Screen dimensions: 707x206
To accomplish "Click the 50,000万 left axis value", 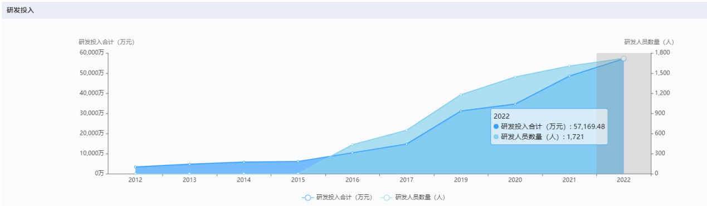I will 91,73.
